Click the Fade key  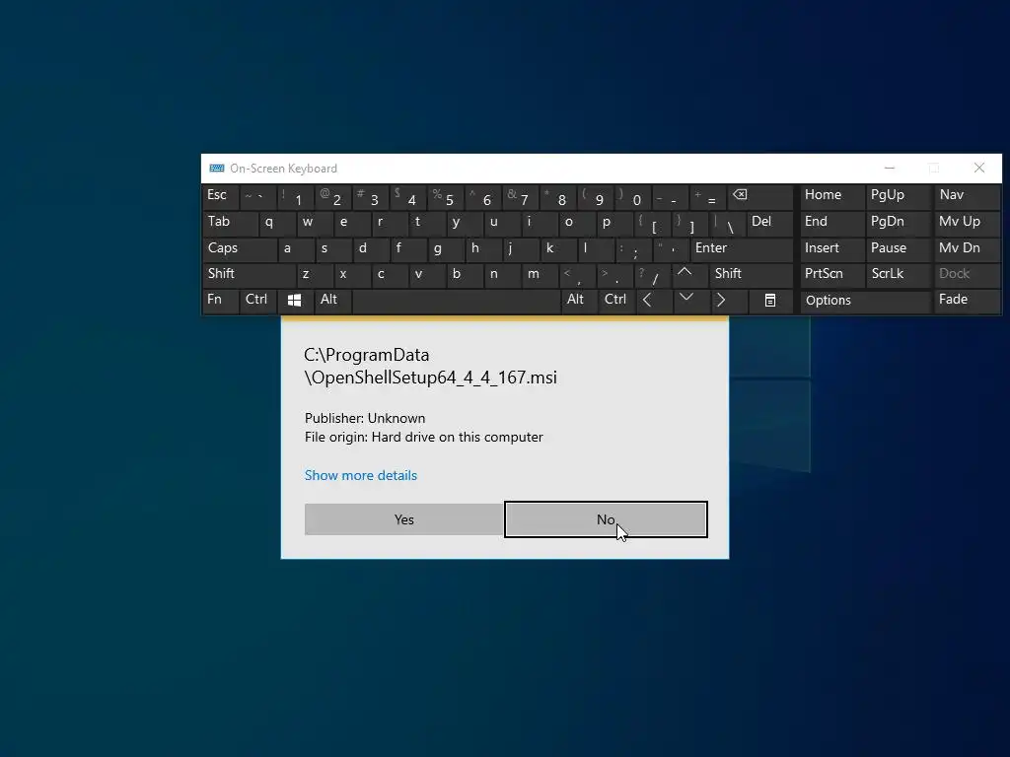tap(967, 301)
